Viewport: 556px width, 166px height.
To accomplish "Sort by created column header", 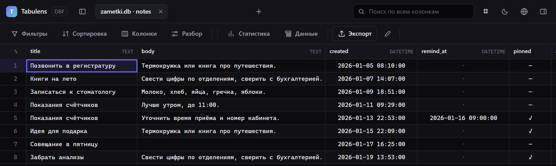I will [x=371, y=52].
